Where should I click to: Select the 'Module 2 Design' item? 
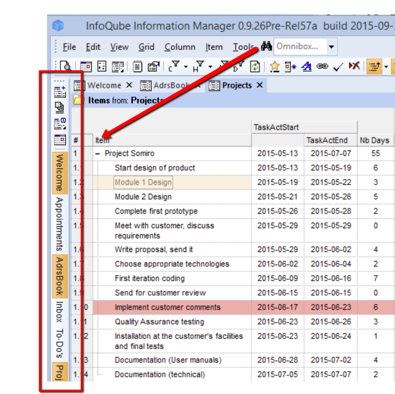143,197
